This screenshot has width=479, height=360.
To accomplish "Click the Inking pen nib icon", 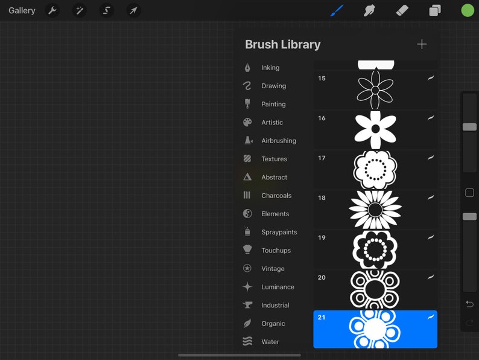I will pyautogui.click(x=247, y=68).
